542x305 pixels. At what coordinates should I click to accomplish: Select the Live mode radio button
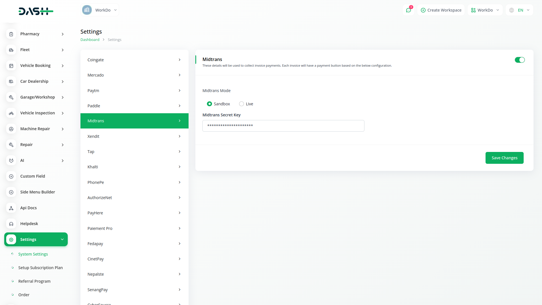click(x=241, y=104)
